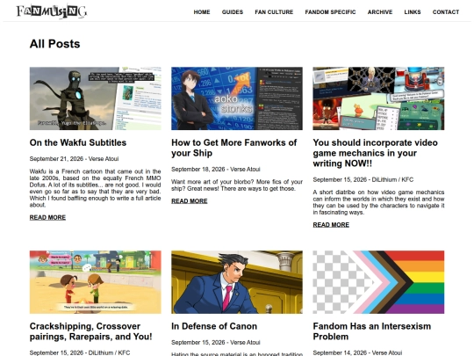Click 'Hating the source material' excerpt

[x=237, y=354]
